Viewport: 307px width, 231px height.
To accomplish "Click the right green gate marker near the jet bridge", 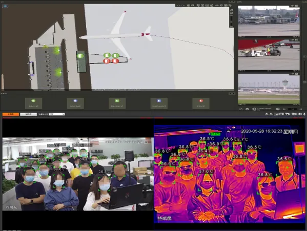I will click(x=115, y=55).
